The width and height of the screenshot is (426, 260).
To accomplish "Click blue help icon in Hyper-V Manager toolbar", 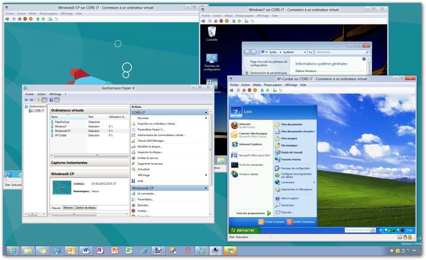I will coord(51,100).
